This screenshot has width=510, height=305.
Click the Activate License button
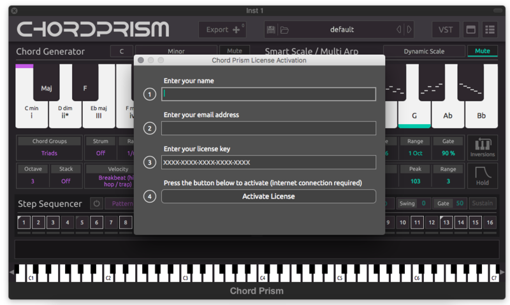pos(268,196)
